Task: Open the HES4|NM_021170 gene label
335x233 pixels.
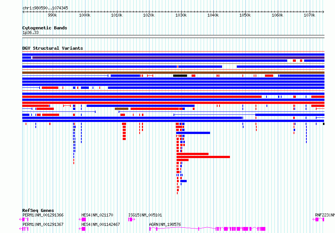Action: pyautogui.click(x=97, y=215)
